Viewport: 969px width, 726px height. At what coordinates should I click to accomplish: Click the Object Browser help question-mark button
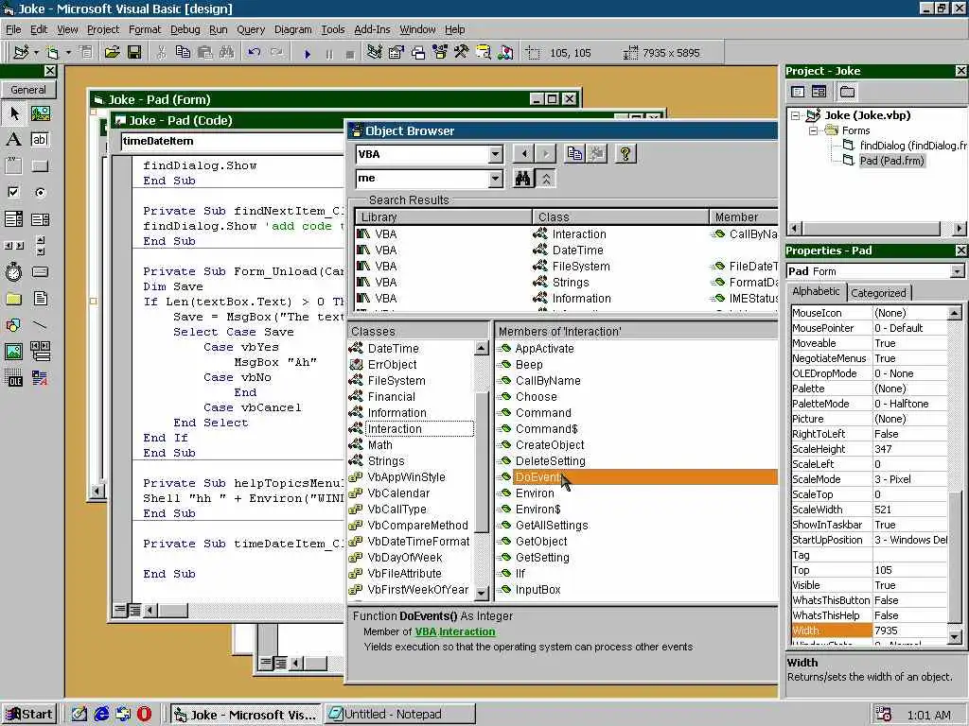(x=625, y=153)
